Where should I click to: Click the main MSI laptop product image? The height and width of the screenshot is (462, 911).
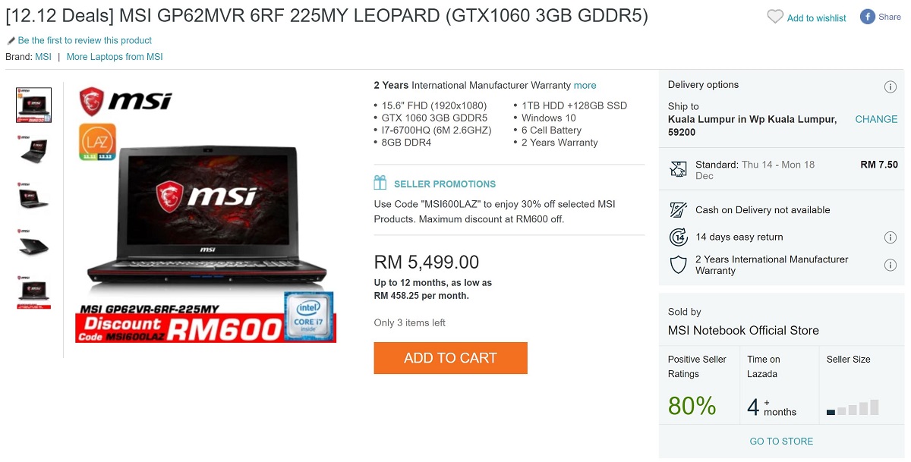(x=206, y=212)
